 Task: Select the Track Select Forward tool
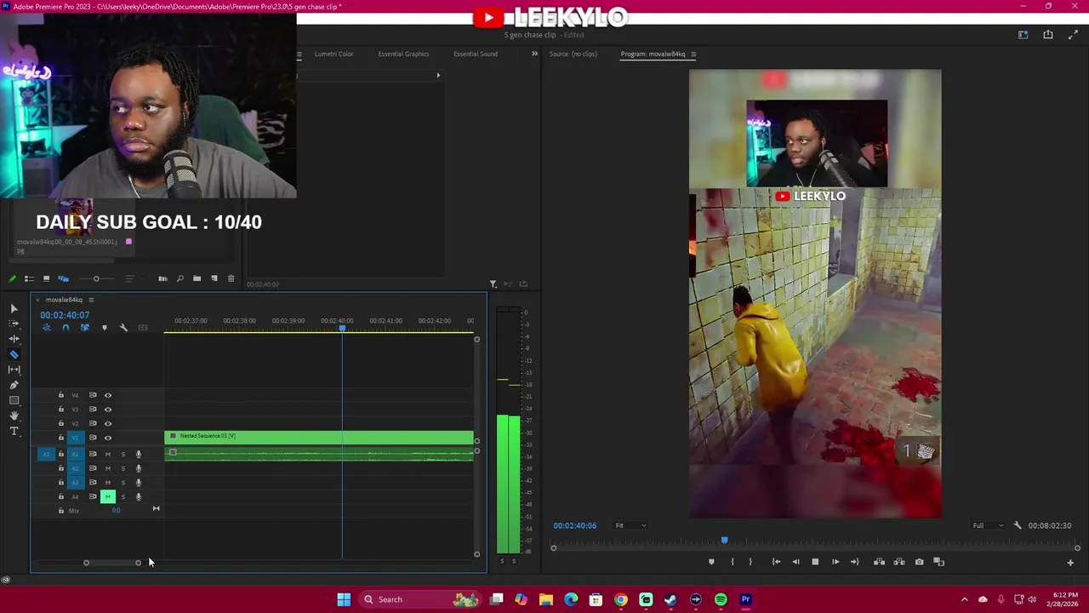pyautogui.click(x=14, y=324)
